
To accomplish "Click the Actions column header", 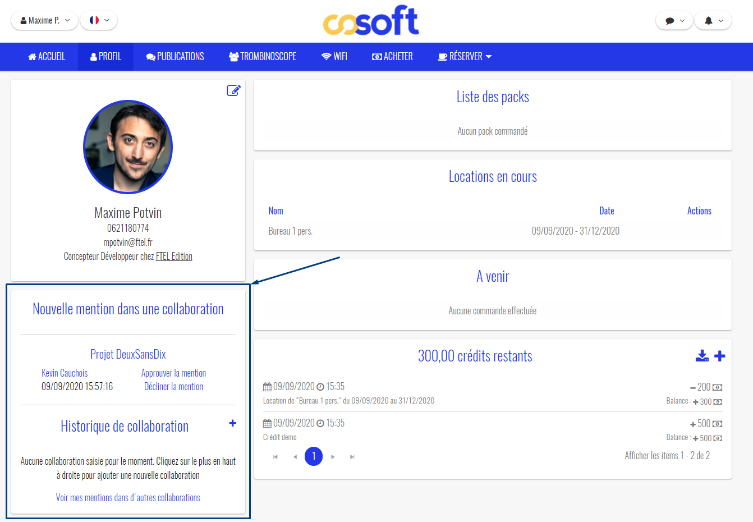I will (699, 211).
